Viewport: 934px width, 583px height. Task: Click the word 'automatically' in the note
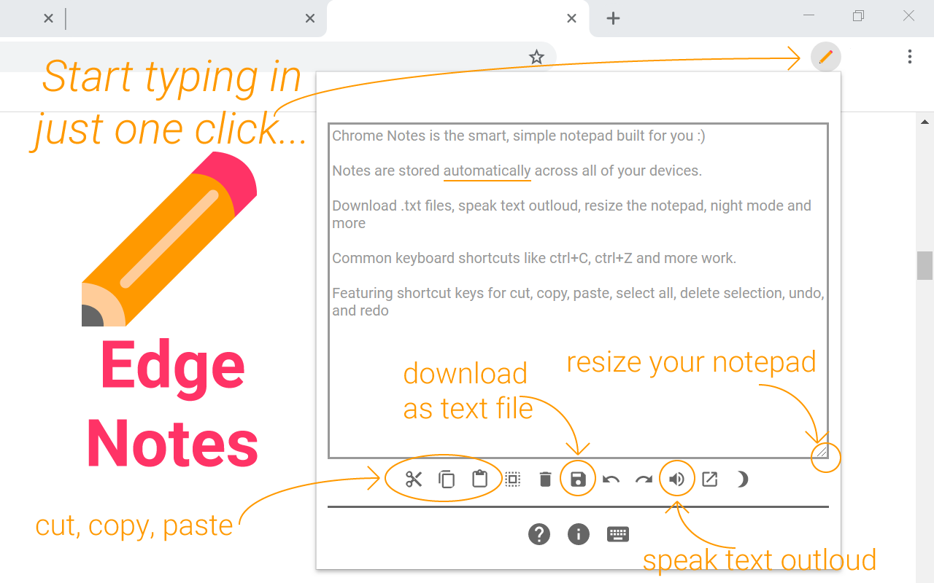click(x=487, y=171)
